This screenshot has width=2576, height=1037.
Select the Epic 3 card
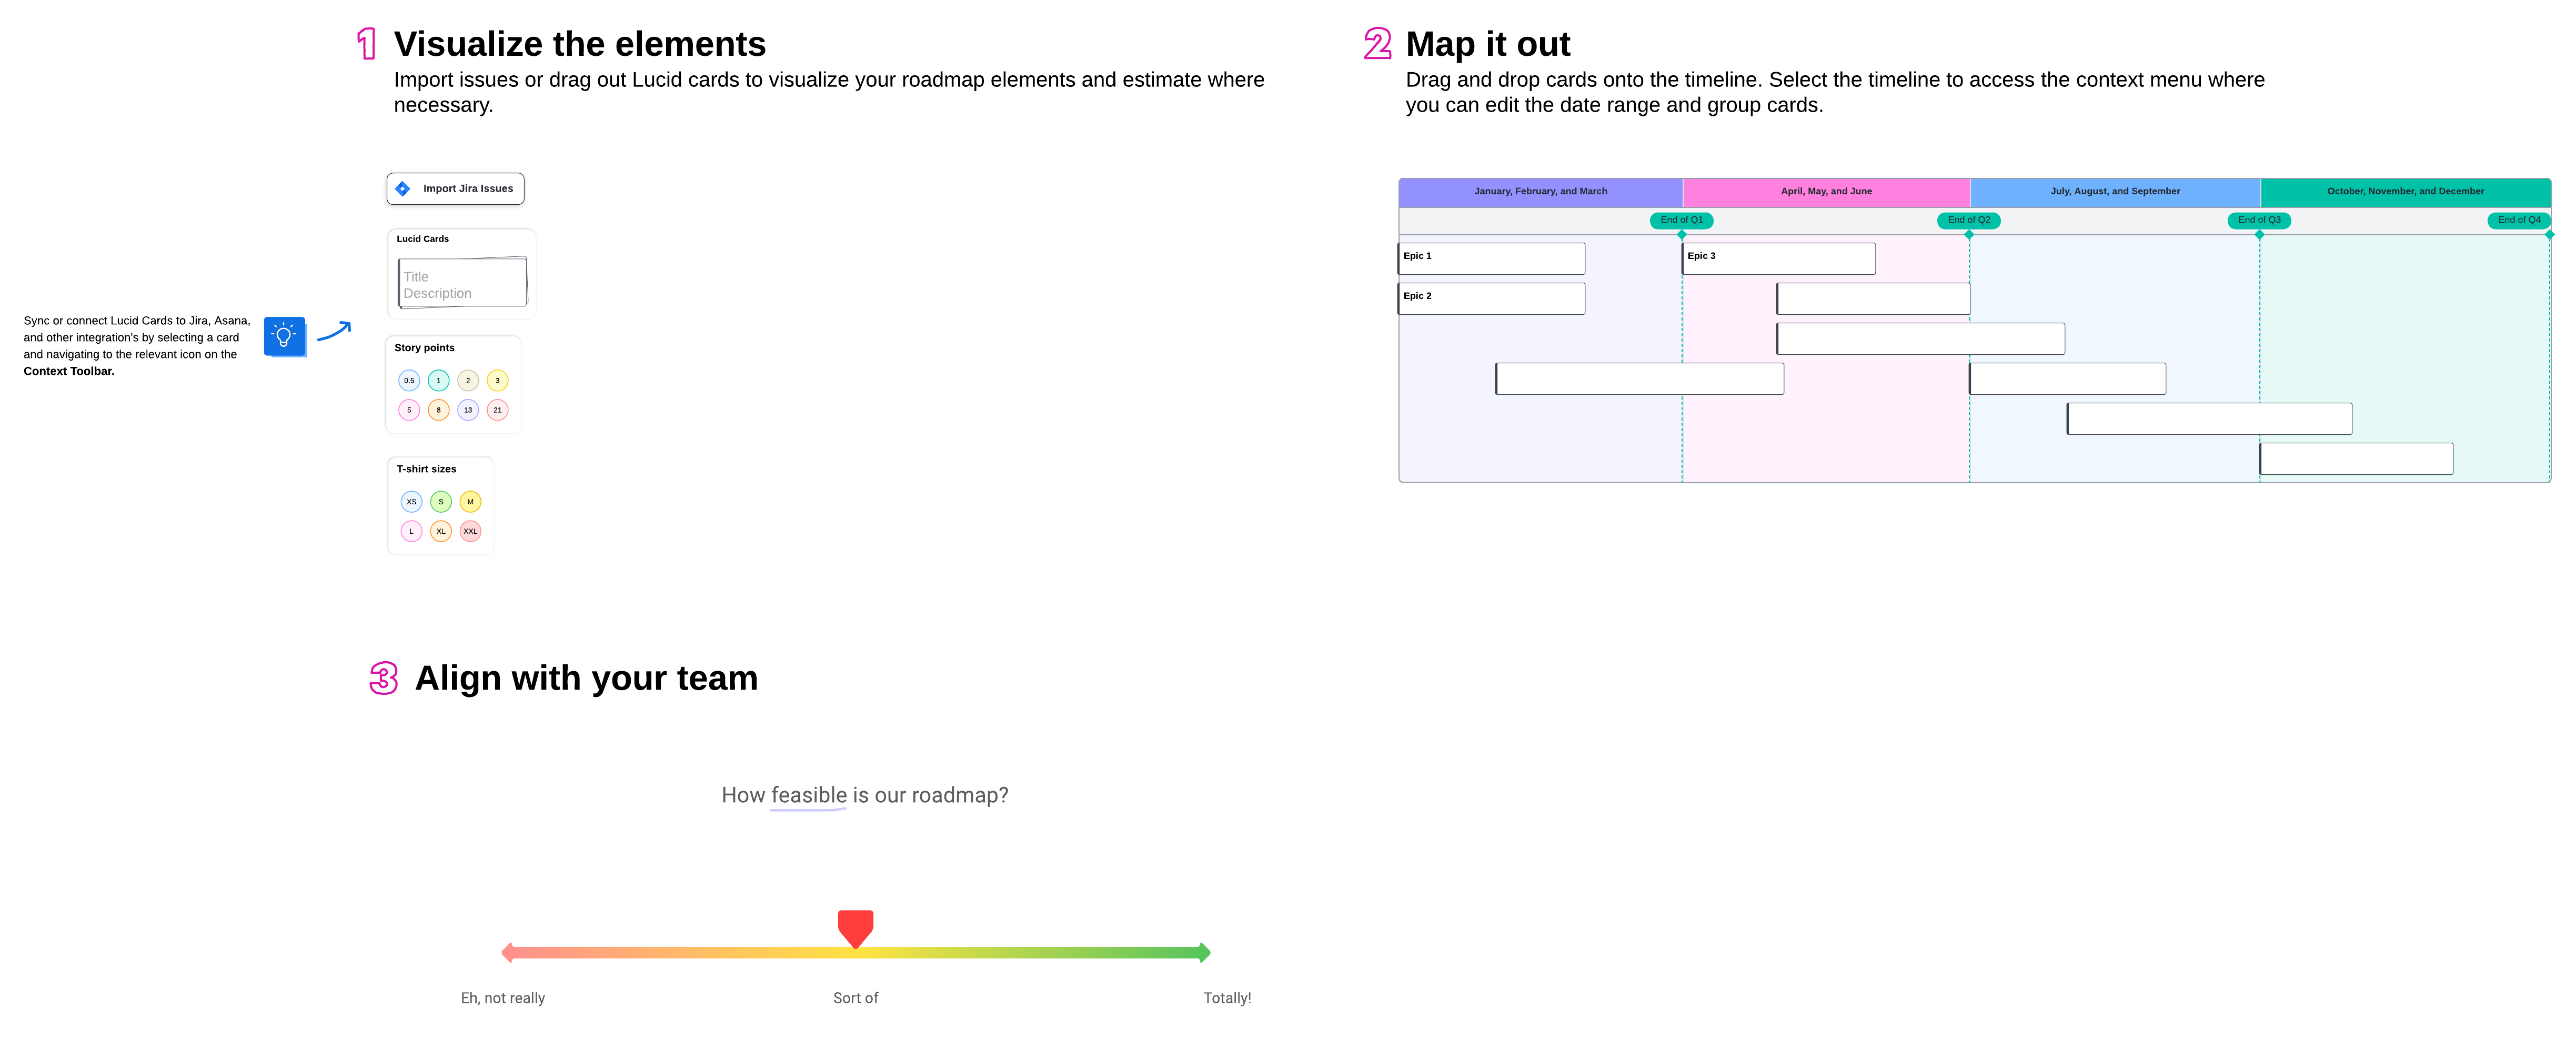tap(1778, 258)
